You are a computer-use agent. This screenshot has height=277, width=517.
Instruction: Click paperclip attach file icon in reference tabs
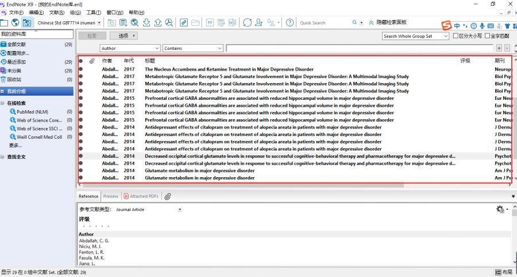click(168, 197)
